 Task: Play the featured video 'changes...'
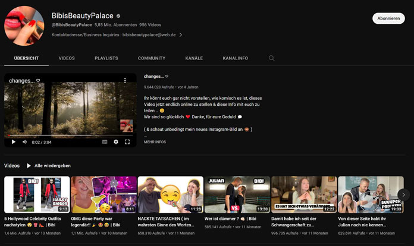[14, 142]
